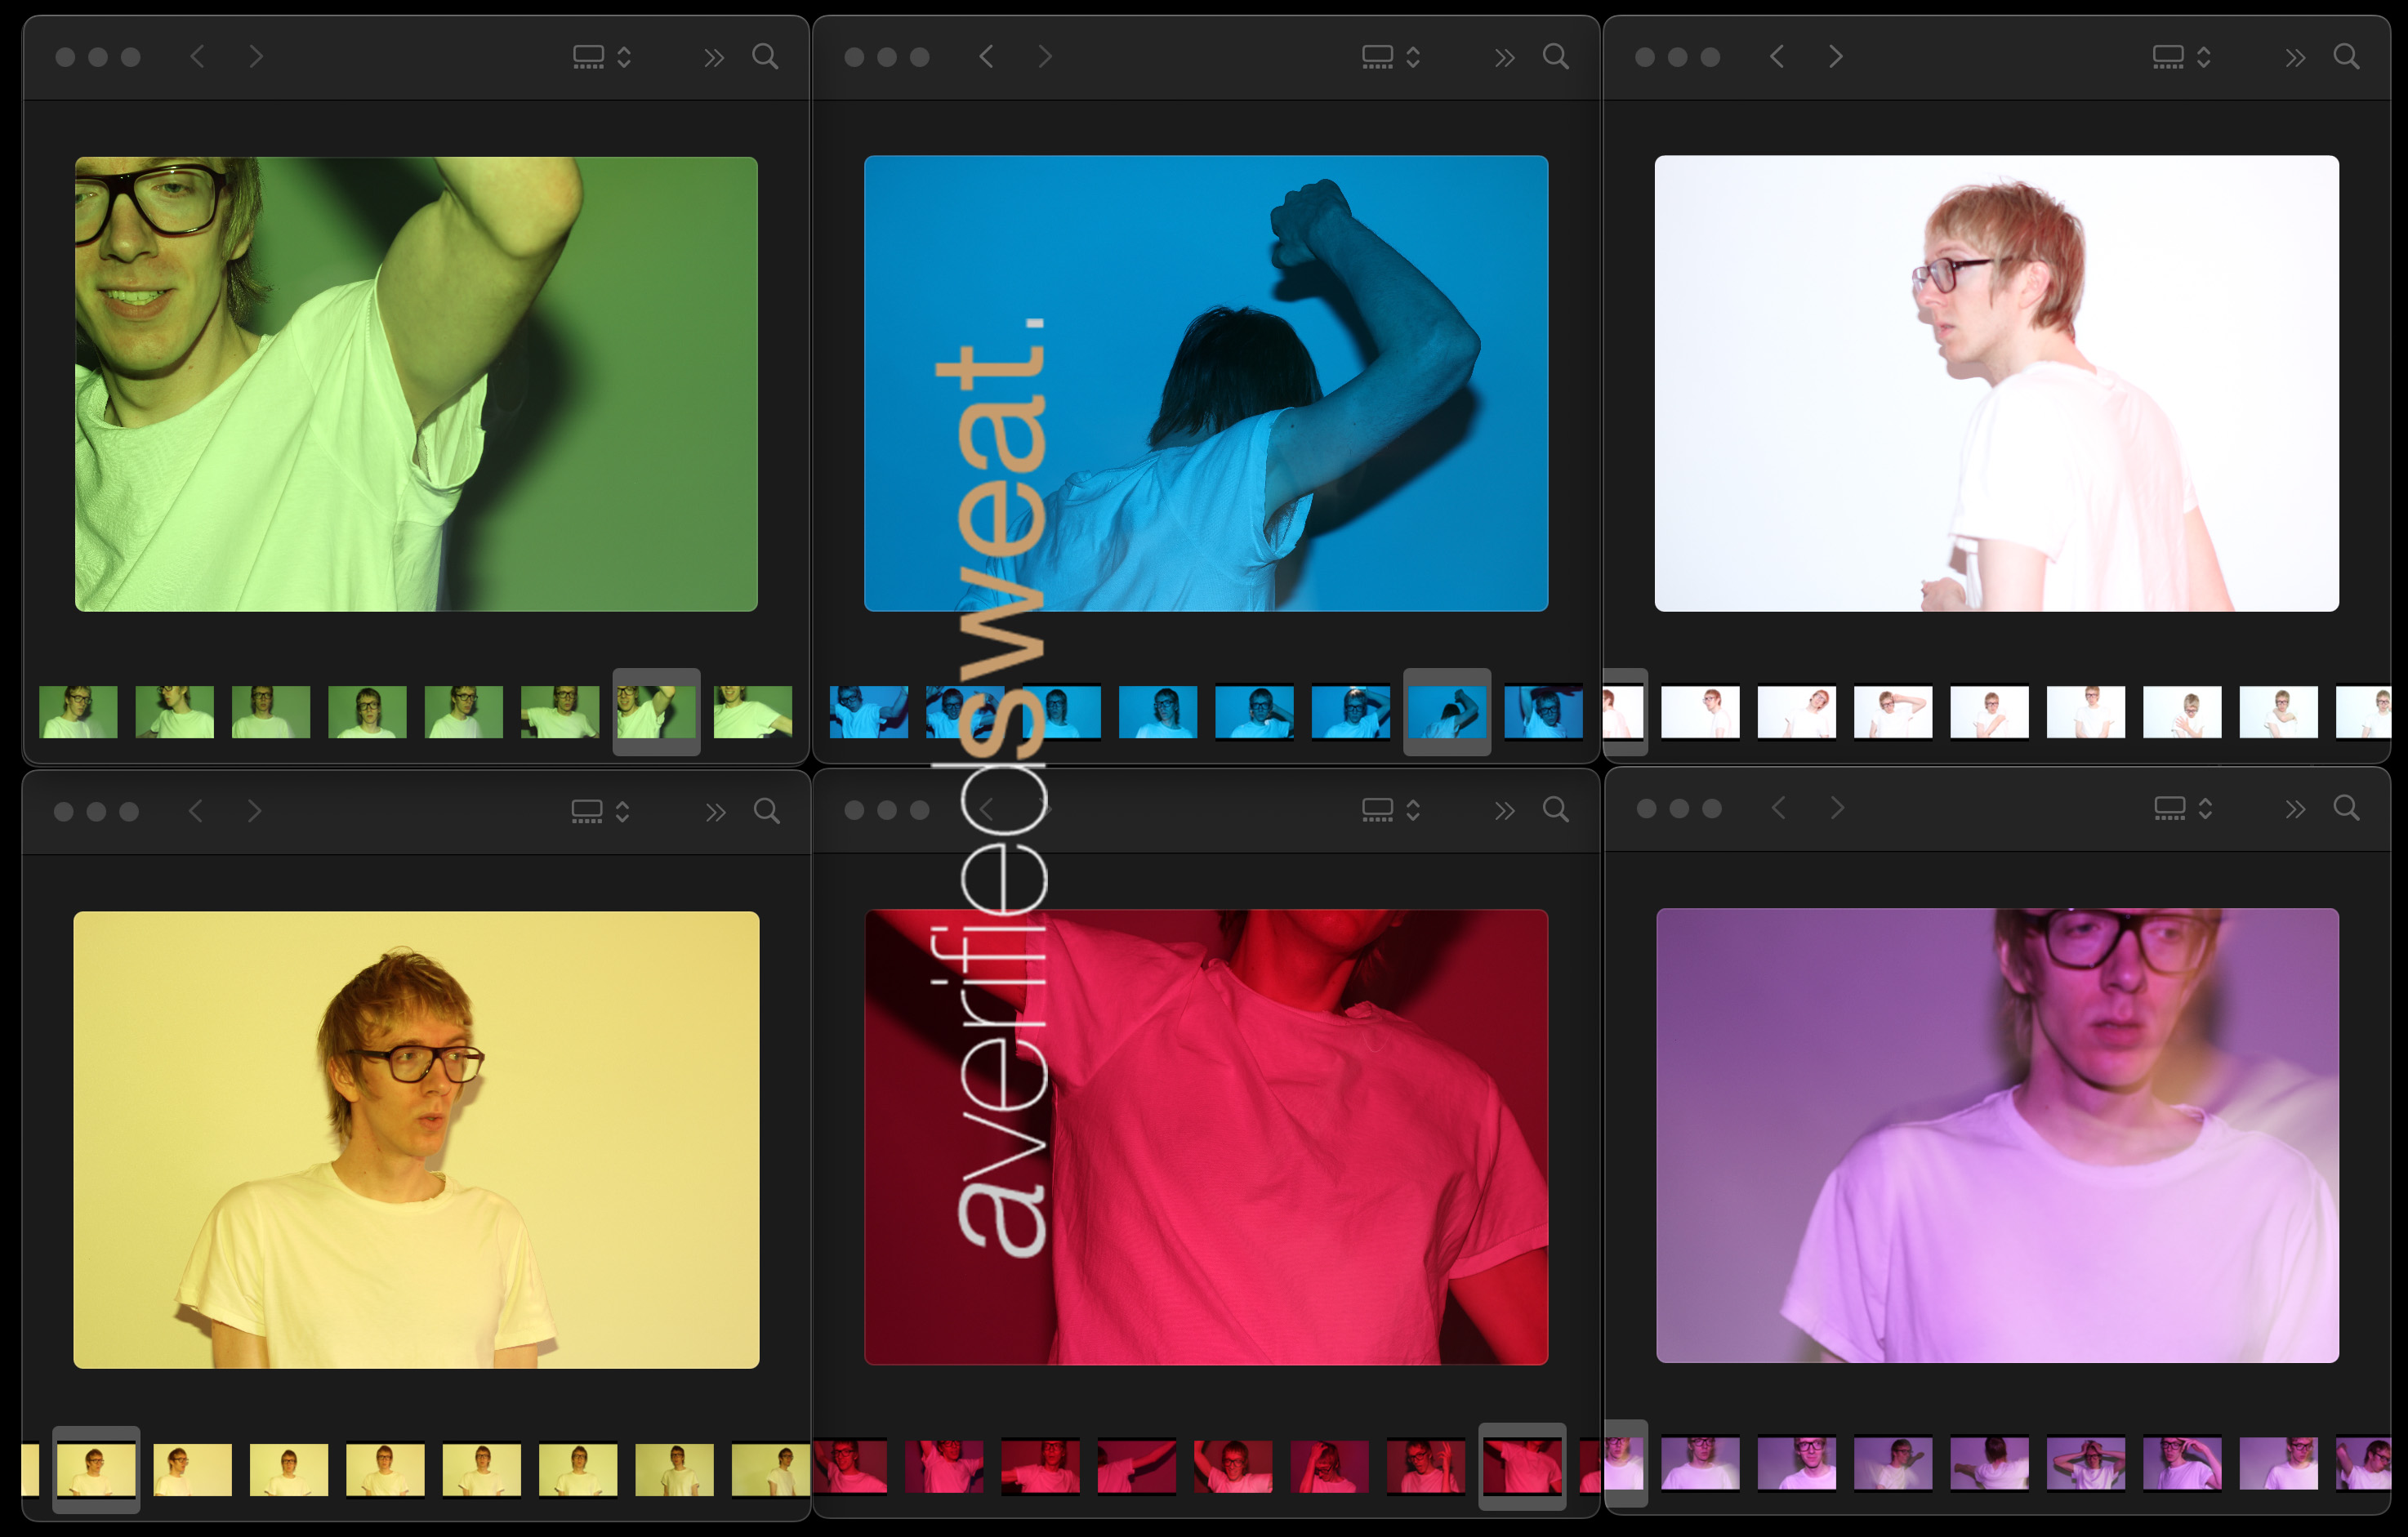Open view mode menu in green photo window
This screenshot has width=2408, height=1537.
[x=601, y=57]
